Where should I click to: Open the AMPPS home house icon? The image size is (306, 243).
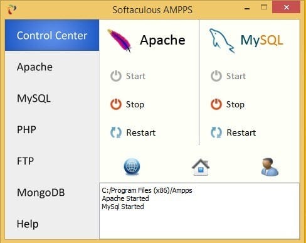coord(201,167)
